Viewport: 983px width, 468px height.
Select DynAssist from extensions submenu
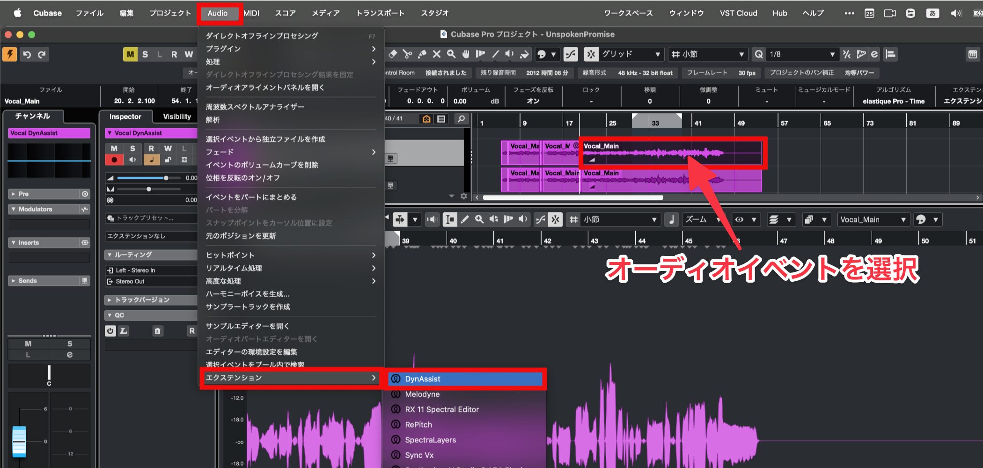tap(465, 379)
